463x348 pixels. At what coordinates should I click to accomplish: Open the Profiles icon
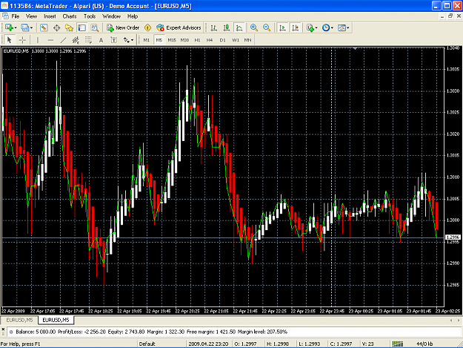tap(24, 27)
